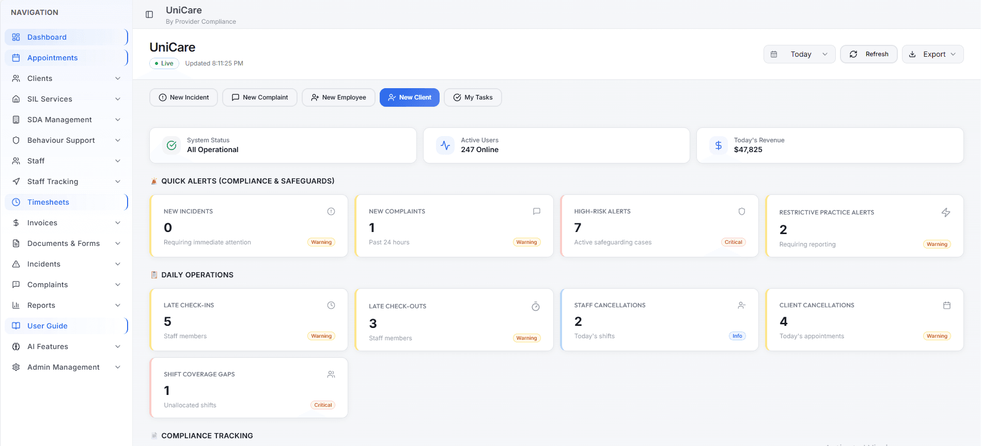Expand the Clients menu chevron
981x446 pixels.
118,78
